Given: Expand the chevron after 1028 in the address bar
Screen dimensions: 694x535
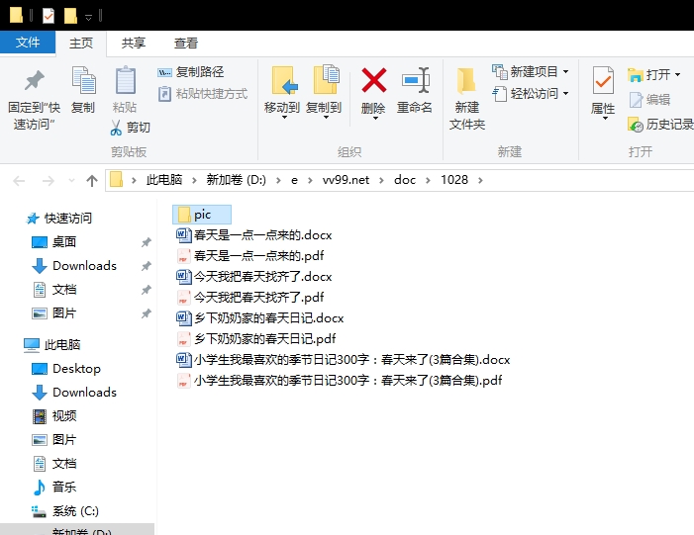Looking at the screenshot, I should [x=481, y=180].
